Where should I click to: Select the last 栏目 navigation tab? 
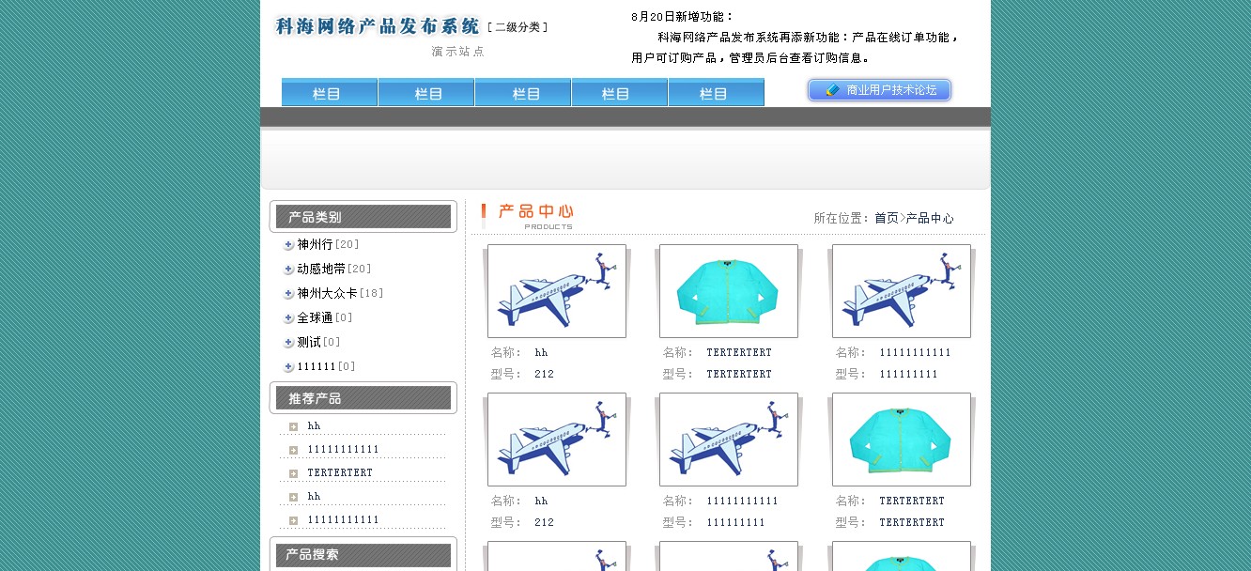click(717, 92)
